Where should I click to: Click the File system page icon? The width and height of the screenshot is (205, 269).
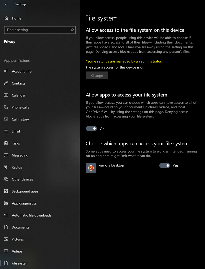(6, 263)
